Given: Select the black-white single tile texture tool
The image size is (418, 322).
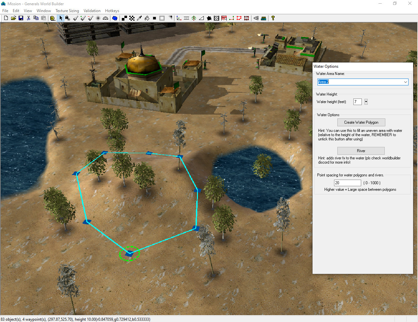Looking at the screenshot, I should click(124, 18).
